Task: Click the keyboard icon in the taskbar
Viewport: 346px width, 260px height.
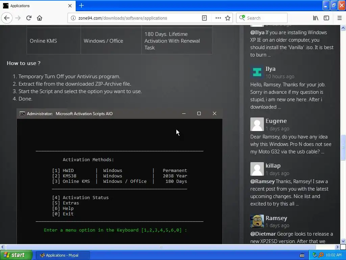Action: coord(302,255)
